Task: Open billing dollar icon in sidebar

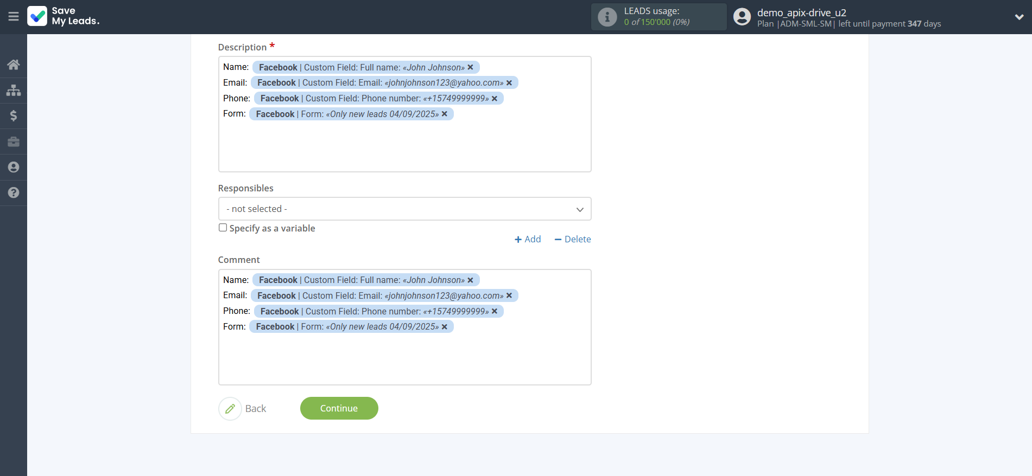Action: tap(14, 115)
